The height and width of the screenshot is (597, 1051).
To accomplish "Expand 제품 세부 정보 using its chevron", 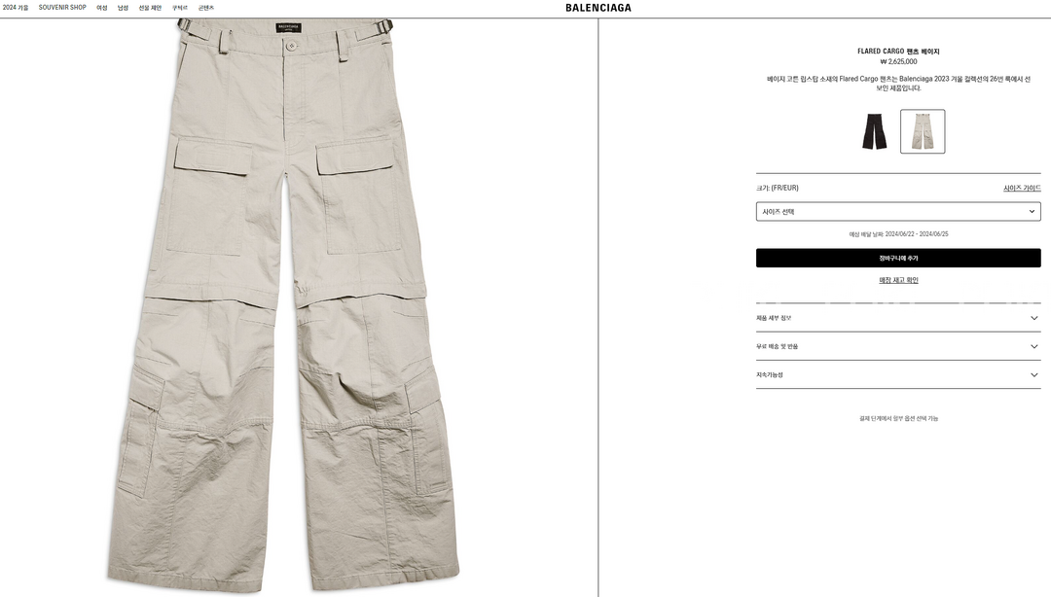I will [1033, 318].
